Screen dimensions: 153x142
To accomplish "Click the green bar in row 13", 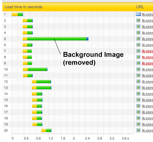I will [x=43, y=88].
